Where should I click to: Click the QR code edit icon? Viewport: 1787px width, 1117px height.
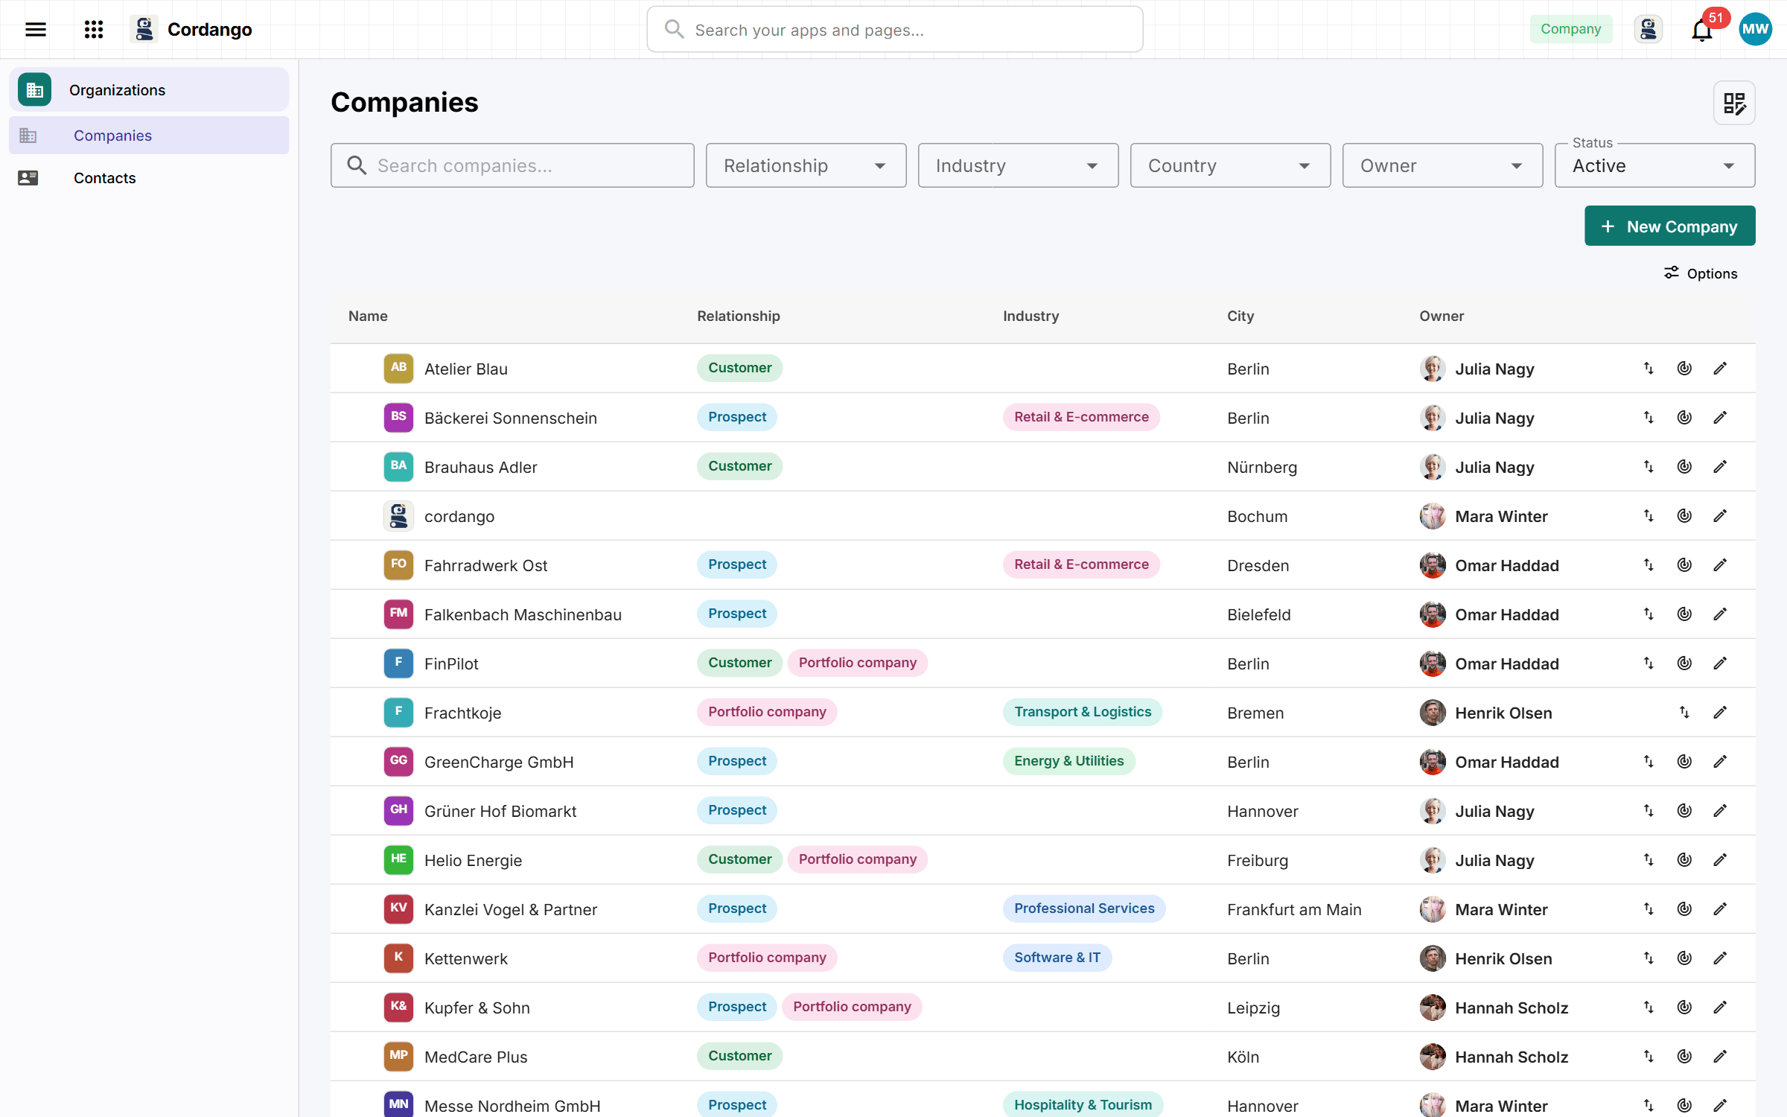click(1734, 103)
